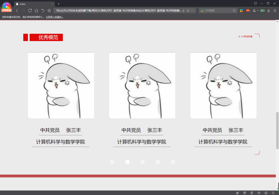Open the browser home page
279x195 pixels.
36,11
